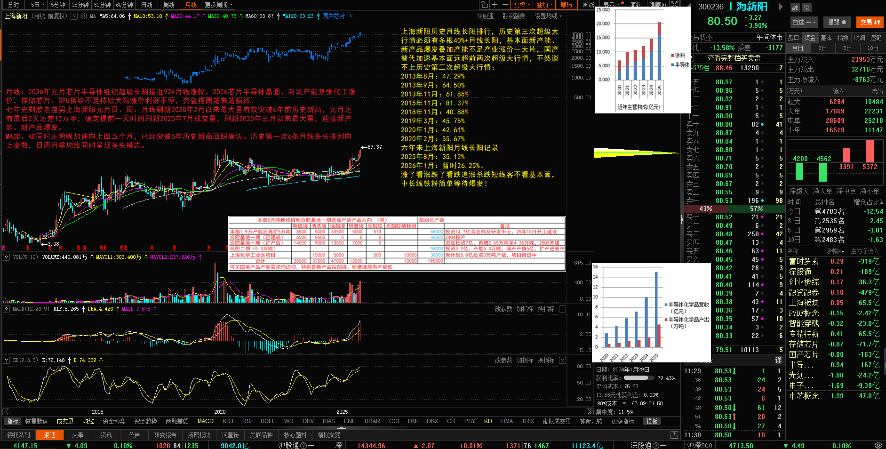The image size is (886, 449).
Task: Select the 分时 intraday tab
Action: coord(14,5)
